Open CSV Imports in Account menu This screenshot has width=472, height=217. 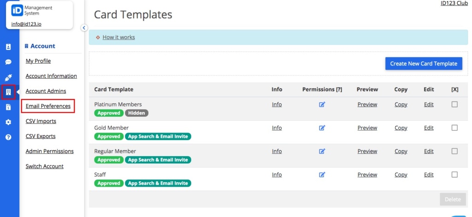41,121
